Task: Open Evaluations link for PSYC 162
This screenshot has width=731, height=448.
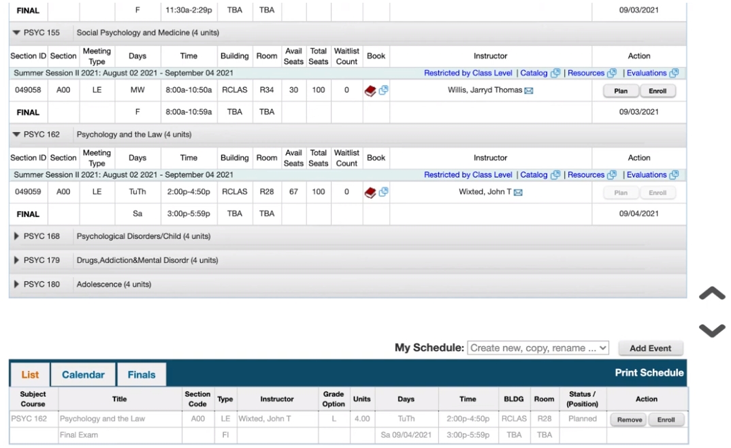Action: (x=647, y=175)
